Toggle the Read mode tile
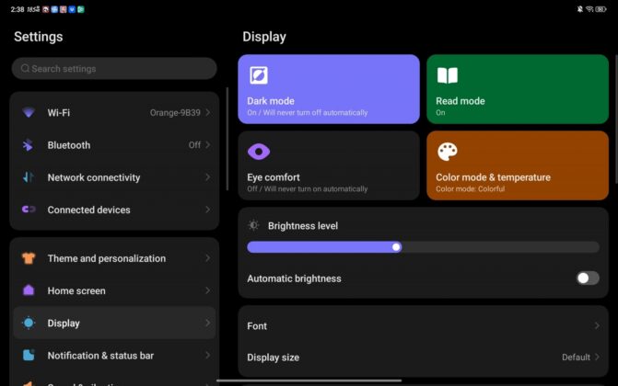Viewport: 618px width, 386px height. 518,89
